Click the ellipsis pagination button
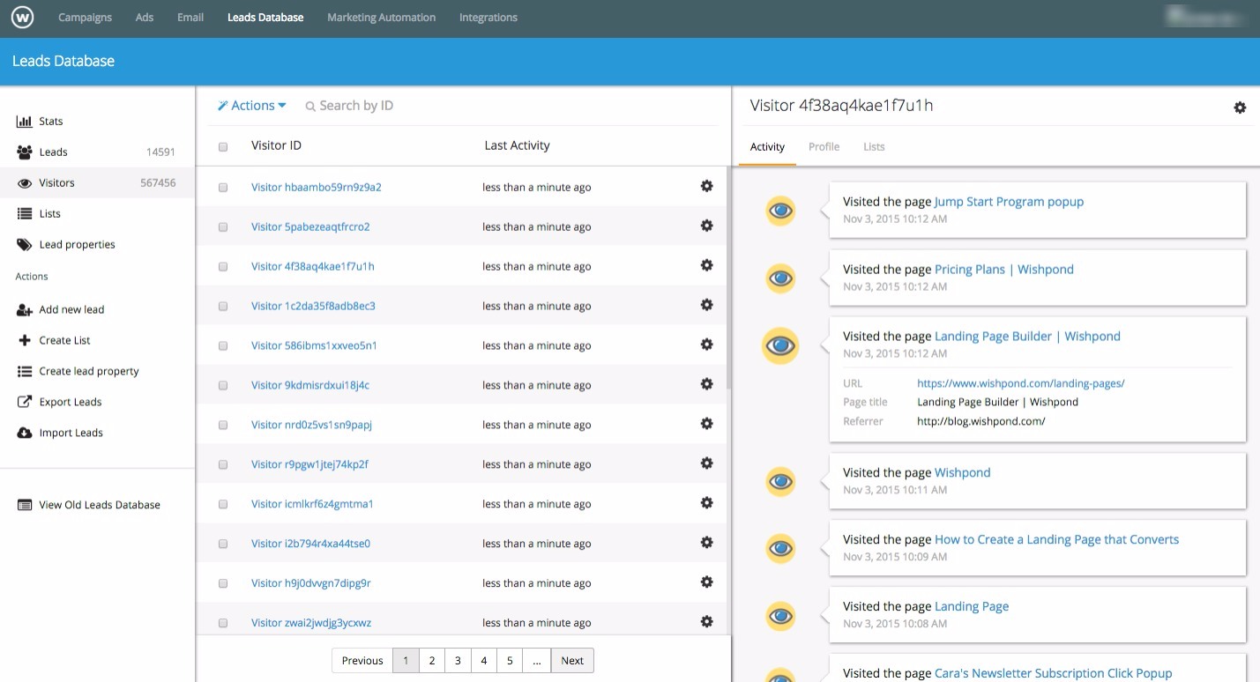This screenshot has width=1260, height=682. click(536, 661)
